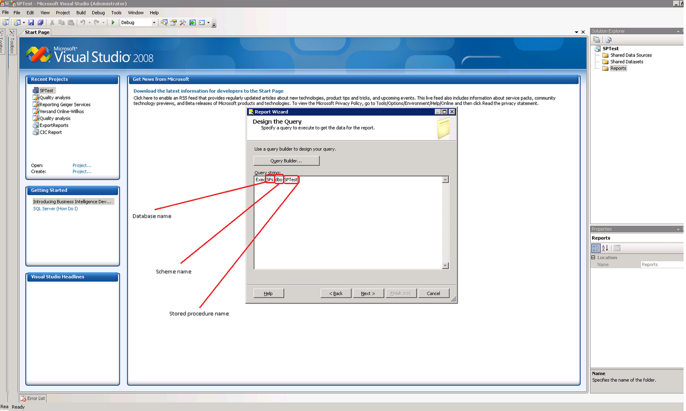Select the Start Page tab
The height and width of the screenshot is (411, 686).
37,32
